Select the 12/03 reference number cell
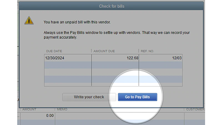 tap(161, 58)
